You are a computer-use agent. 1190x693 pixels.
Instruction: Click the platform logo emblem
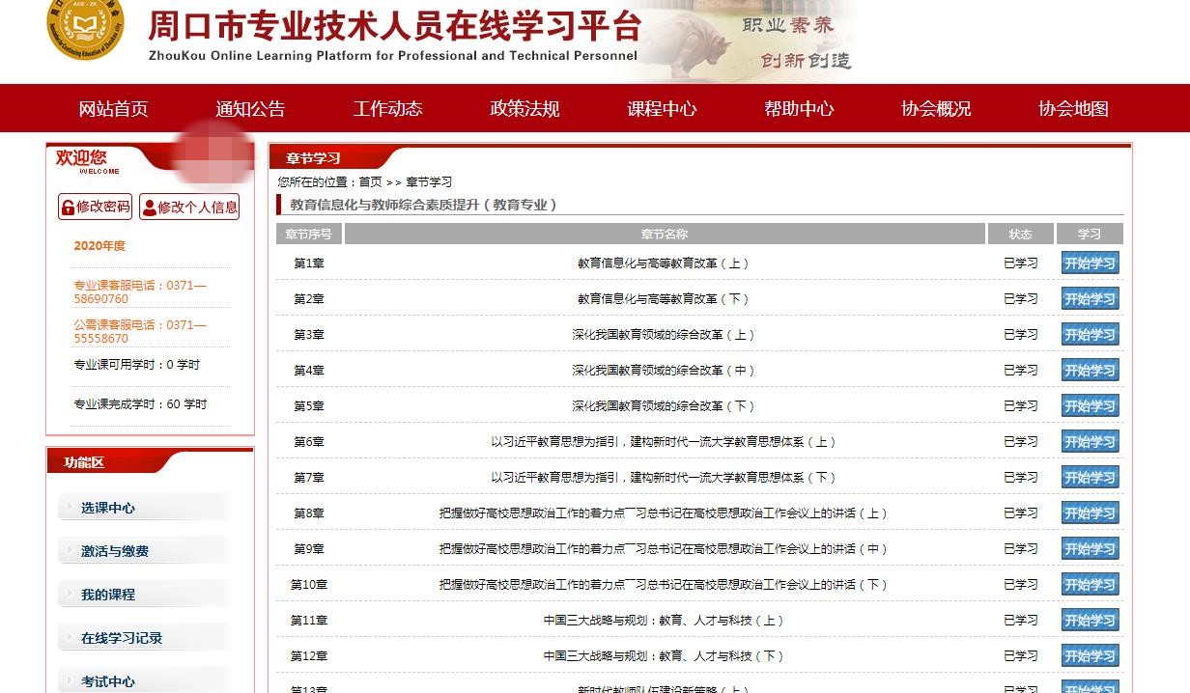click(x=85, y=29)
